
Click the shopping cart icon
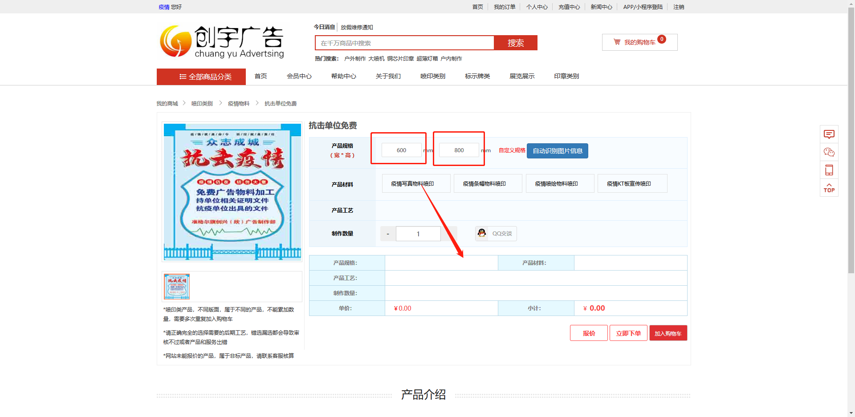pyautogui.click(x=617, y=42)
